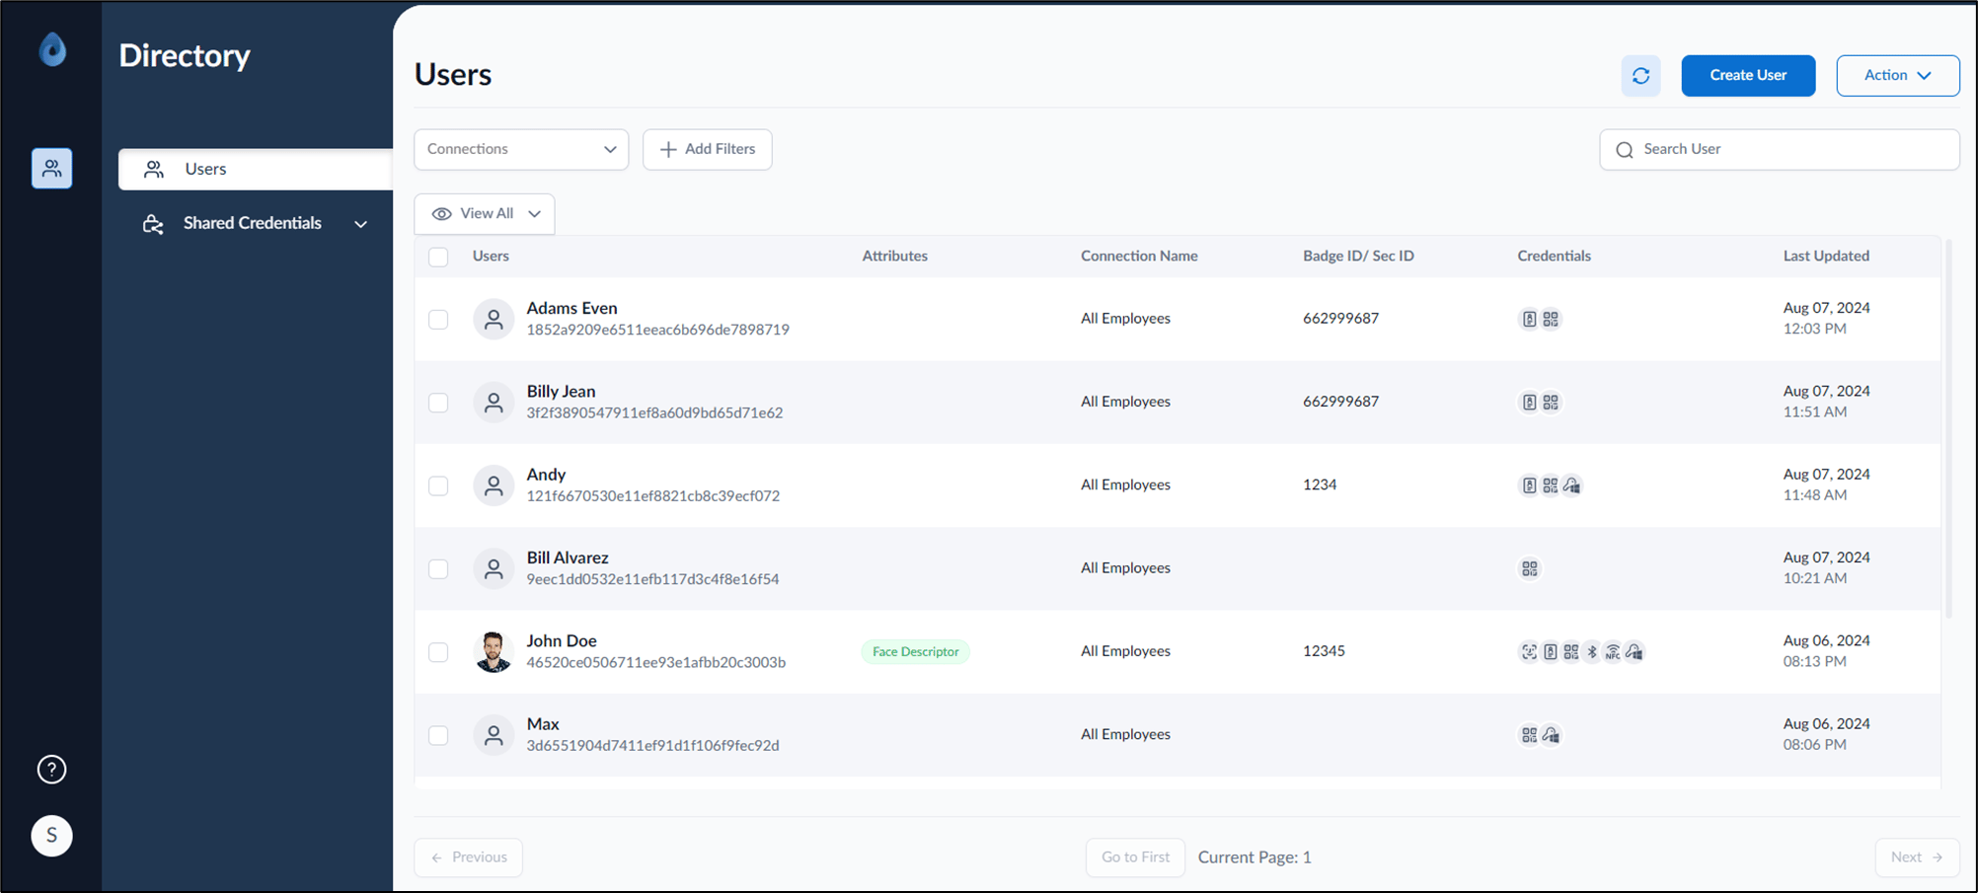The height and width of the screenshot is (893, 1978).
Task: Click John Doe's face recognition credential icon
Action: (1529, 652)
